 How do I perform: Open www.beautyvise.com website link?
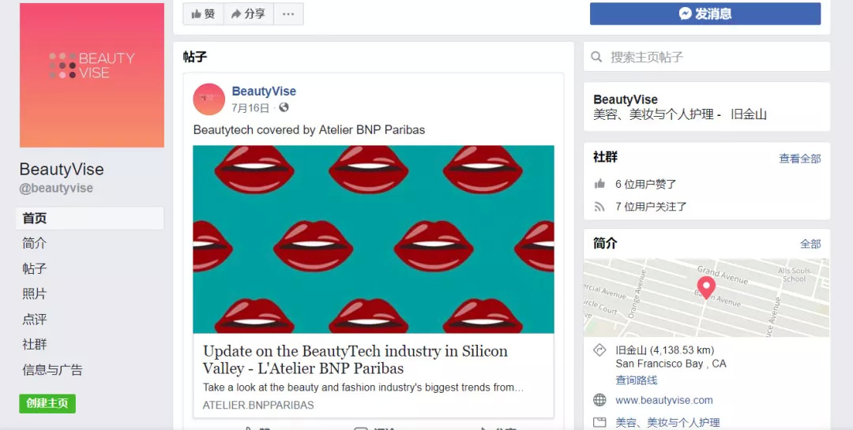[x=663, y=400]
